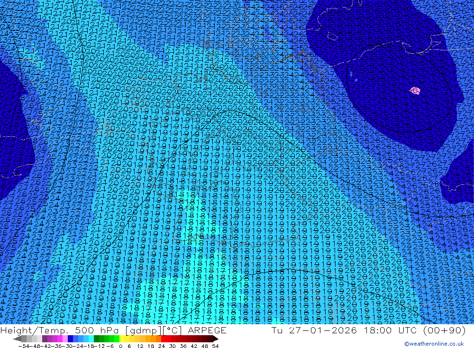Click the "ARPEGE" model name label
The width and height of the screenshot is (474, 348).
point(207,330)
